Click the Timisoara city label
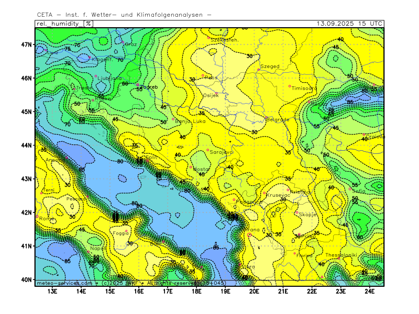Viewport: 419px width, 314px height. click(304, 88)
